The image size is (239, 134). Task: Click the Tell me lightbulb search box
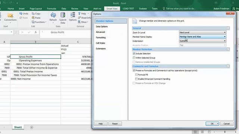click(x=179, y=9)
